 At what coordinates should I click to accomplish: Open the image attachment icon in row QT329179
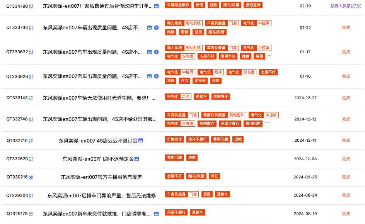pos(157,214)
